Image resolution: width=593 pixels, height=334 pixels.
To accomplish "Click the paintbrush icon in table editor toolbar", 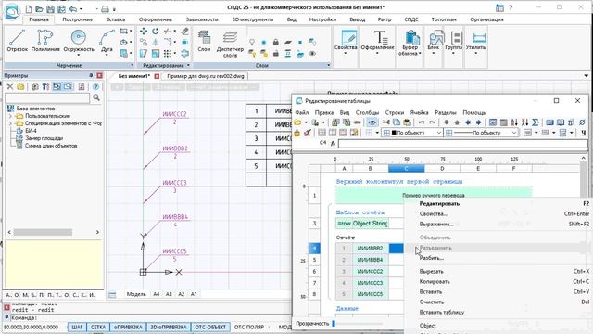I will [308, 133].
